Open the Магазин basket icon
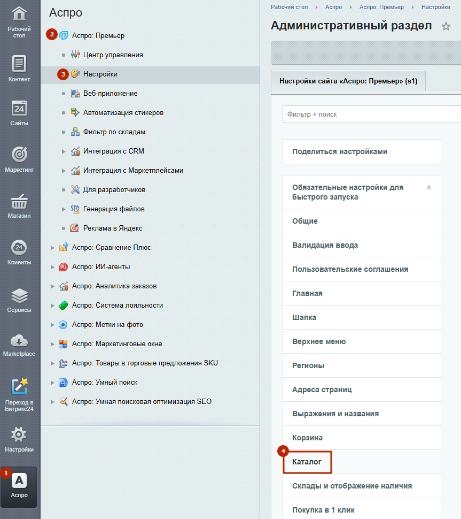This screenshot has height=519, width=461. click(19, 201)
